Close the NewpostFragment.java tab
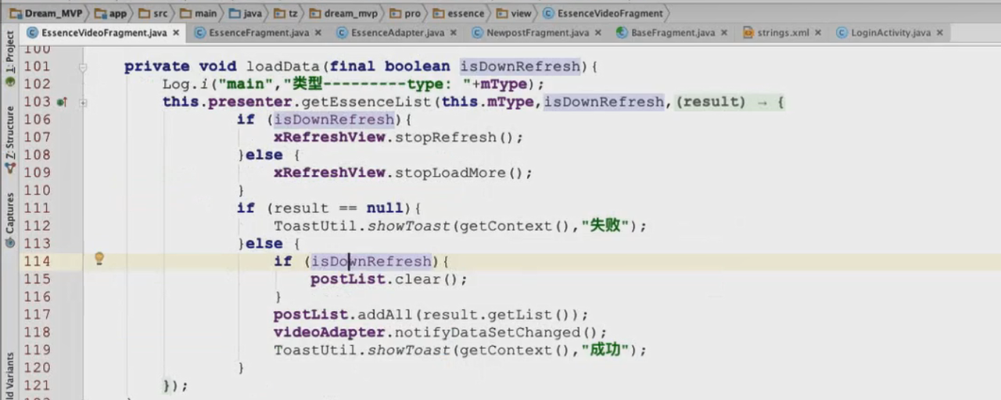1001x400 pixels. point(598,33)
